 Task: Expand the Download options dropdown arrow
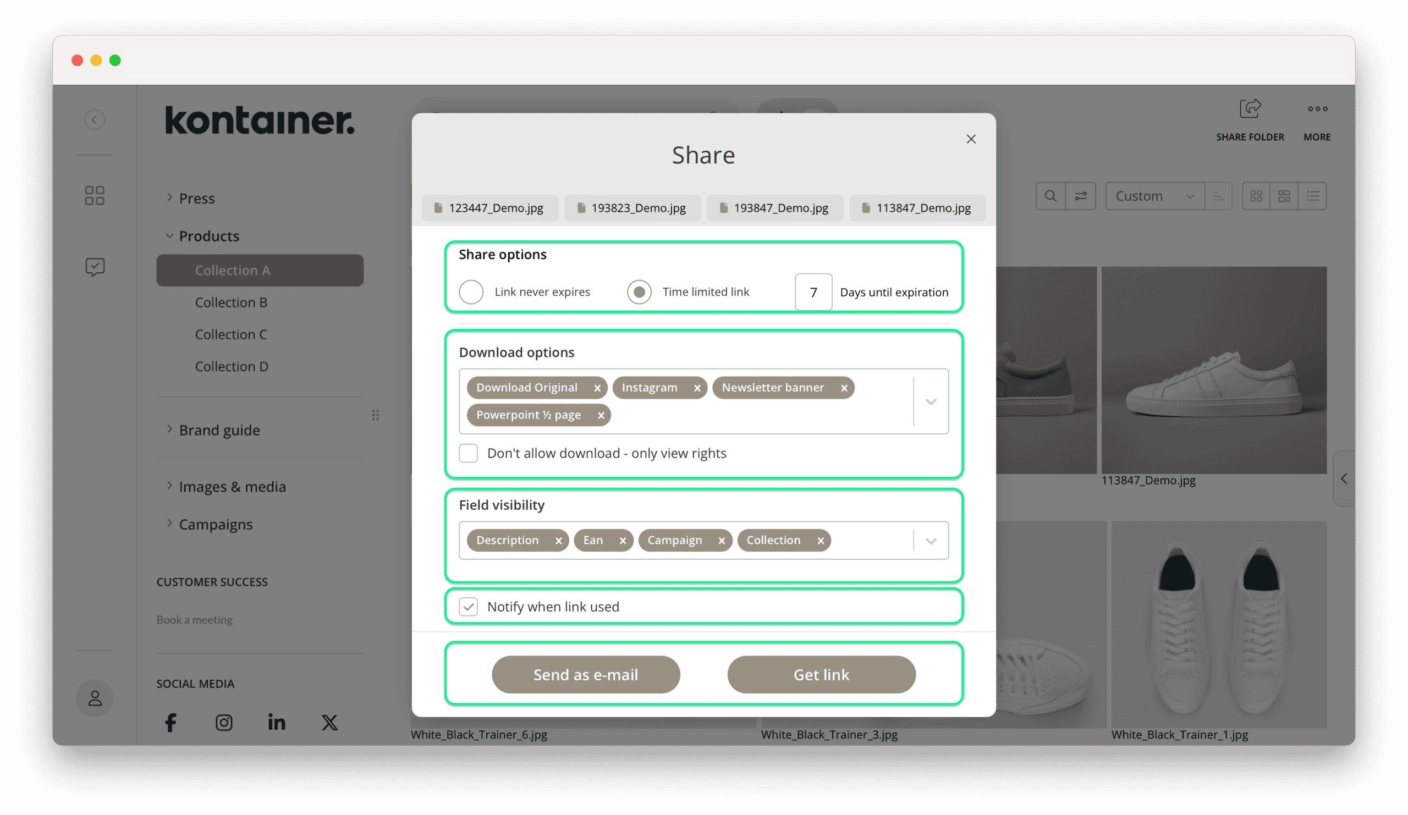(930, 401)
